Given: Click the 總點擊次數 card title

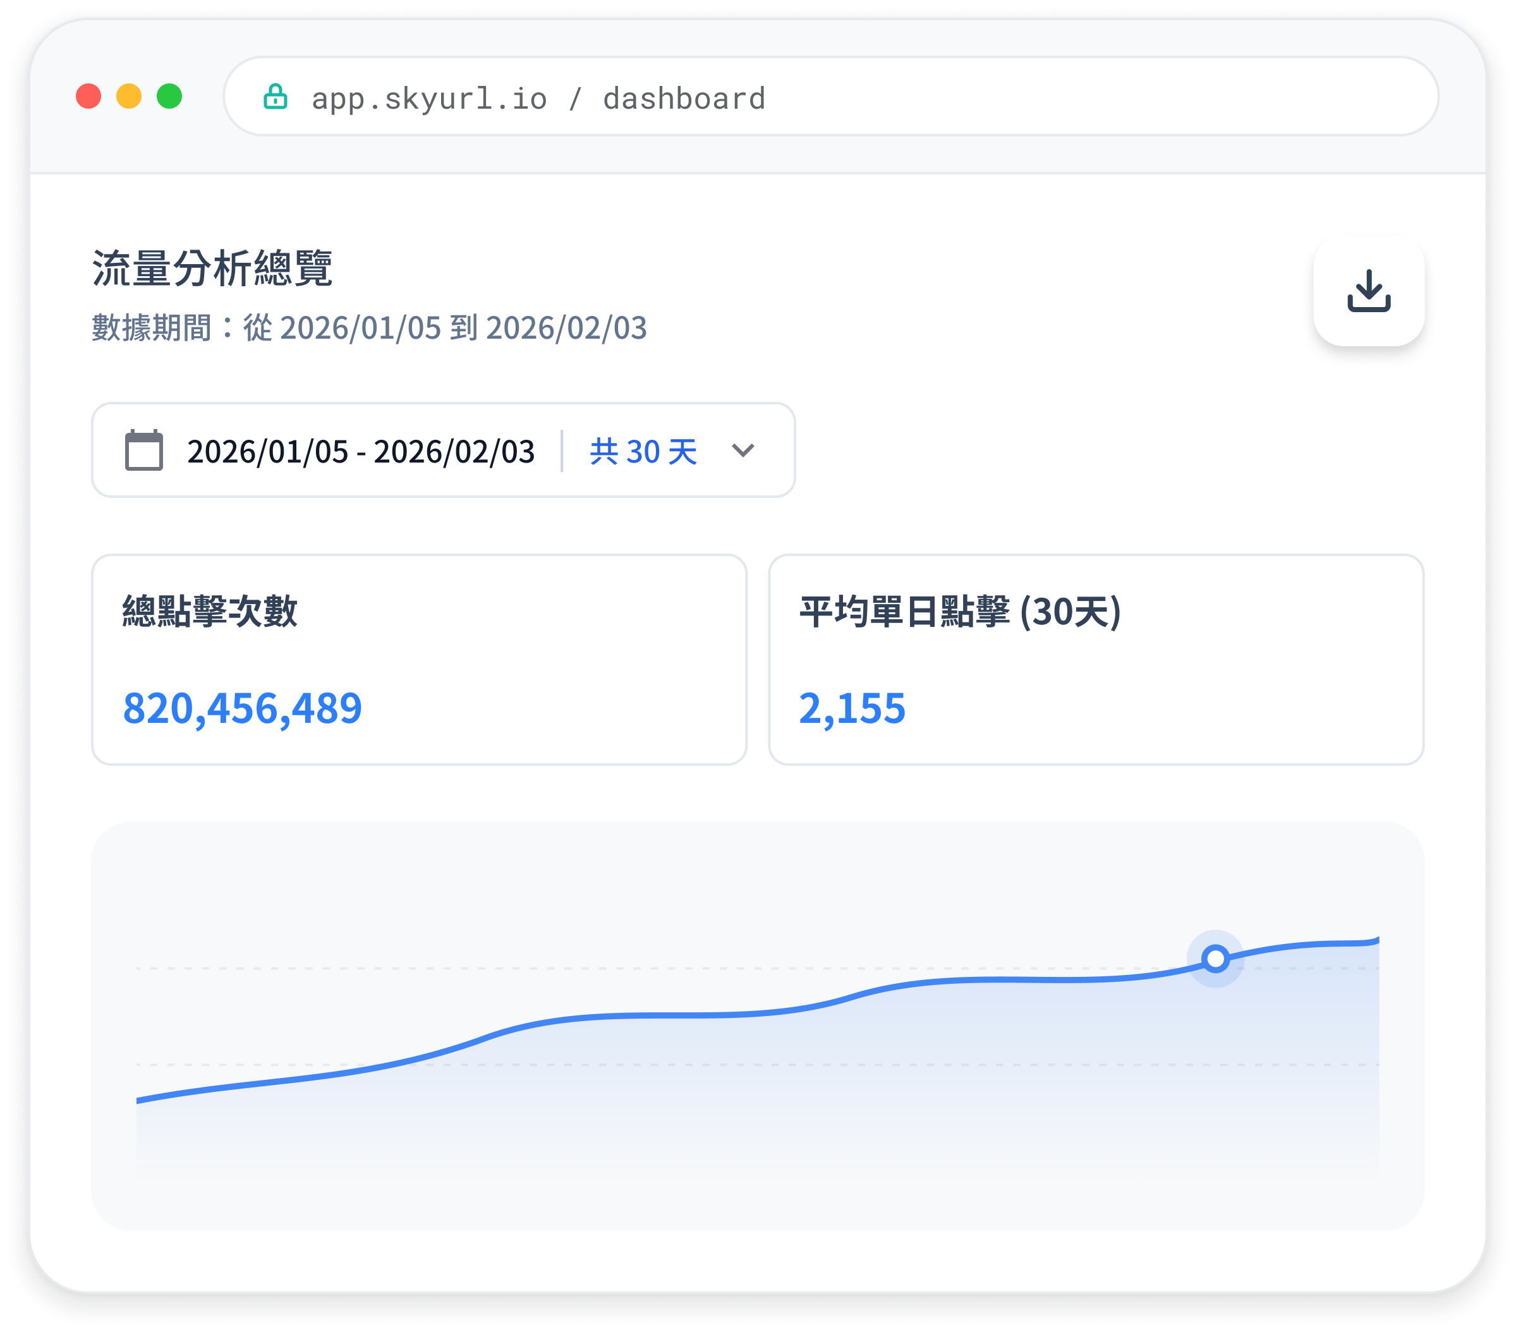Looking at the screenshot, I should [x=210, y=611].
